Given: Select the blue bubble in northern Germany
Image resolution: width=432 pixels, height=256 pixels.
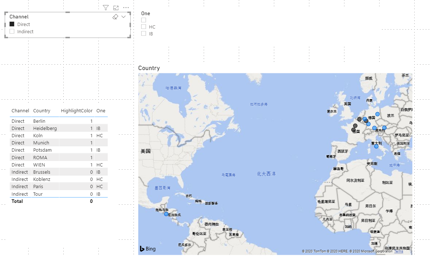Looking at the screenshot, I should pos(377,114).
